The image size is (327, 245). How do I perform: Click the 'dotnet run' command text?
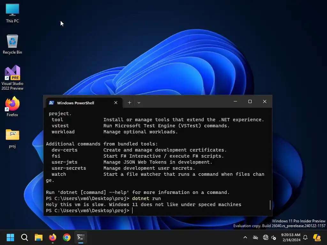pos(146,198)
